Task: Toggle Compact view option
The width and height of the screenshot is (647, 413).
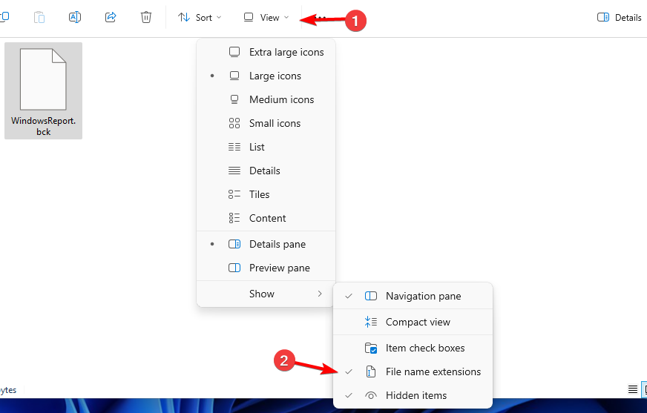Action: [x=417, y=322]
